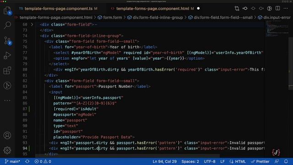The height and width of the screenshot is (165, 293).
Task: Open More Actions ellipsis in editor toolbar
Action: tap(286, 8)
